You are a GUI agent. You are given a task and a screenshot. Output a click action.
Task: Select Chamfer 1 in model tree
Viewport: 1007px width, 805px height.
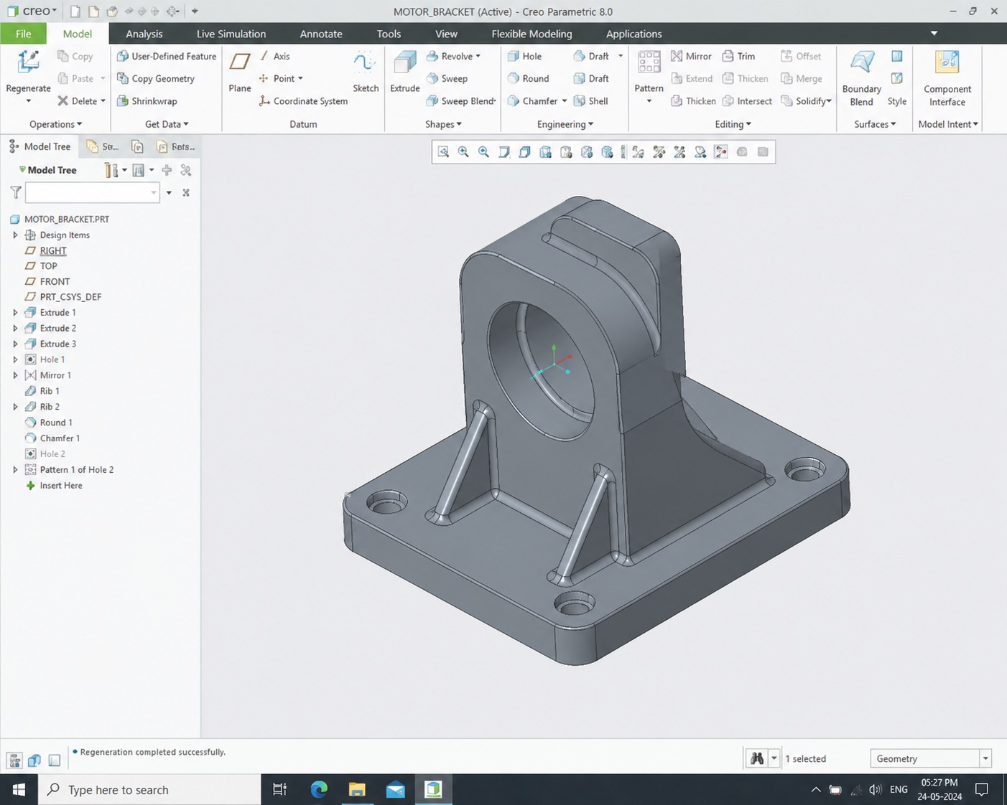click(x=60, y=438)
